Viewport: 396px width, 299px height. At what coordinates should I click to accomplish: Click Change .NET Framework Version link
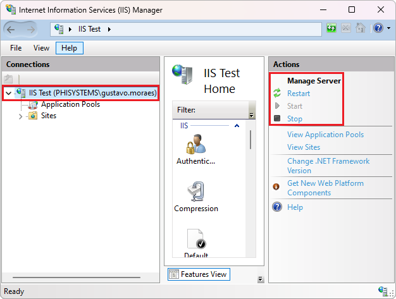point(328,166)
